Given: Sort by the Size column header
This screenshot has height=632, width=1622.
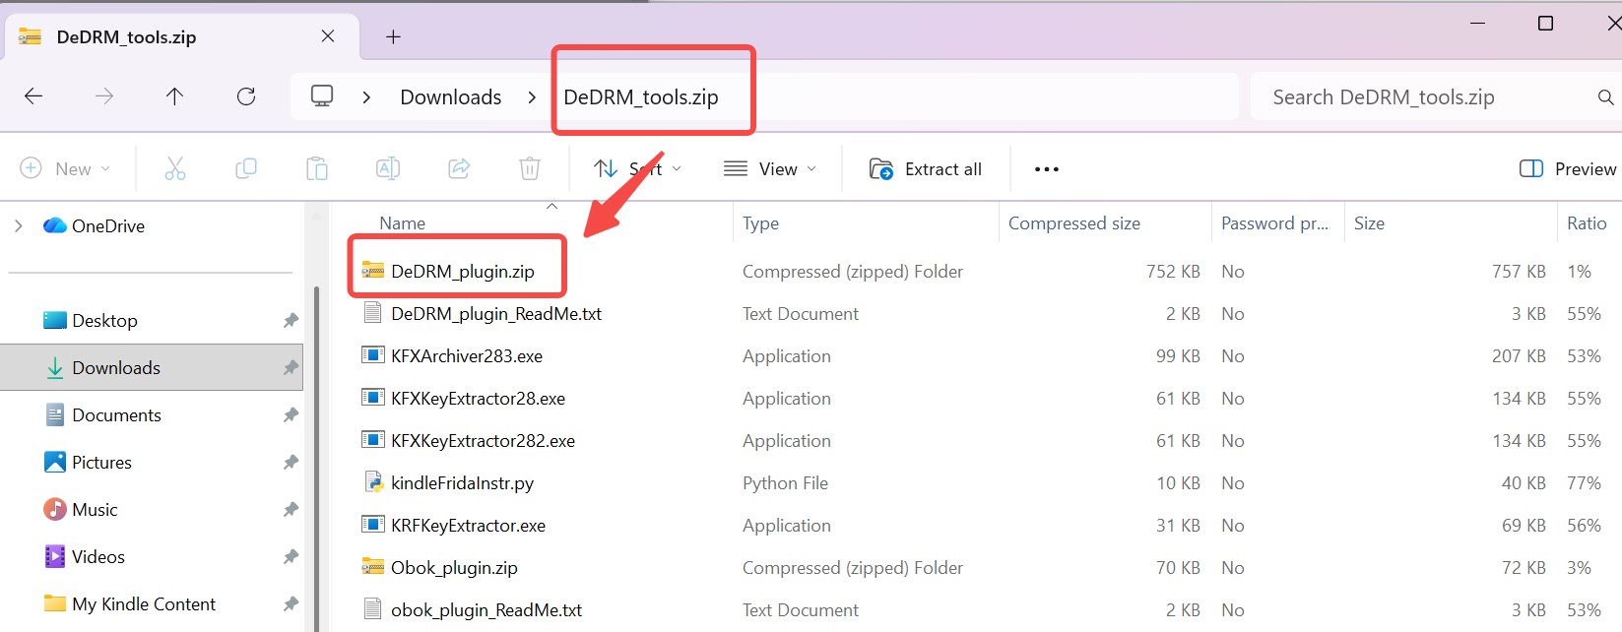Looking at the screenshot, I should (x=1369, y=223).
